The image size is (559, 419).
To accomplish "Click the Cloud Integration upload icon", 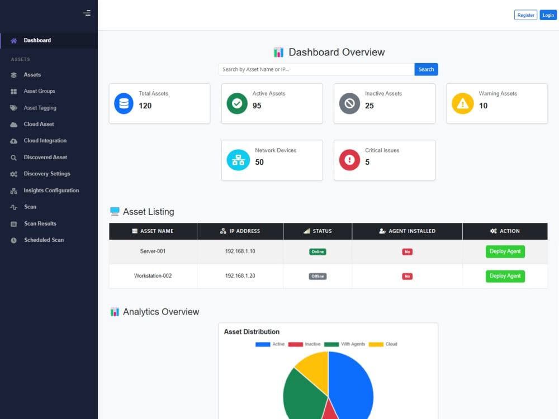I will pos(13,141).
